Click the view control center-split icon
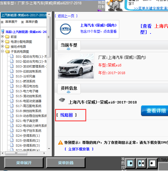 pyautogui.click(x=141, y=163)
